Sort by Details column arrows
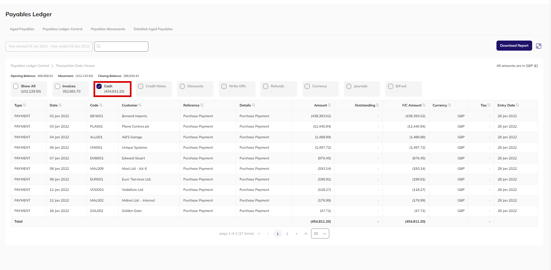 (x=254, y=105)
